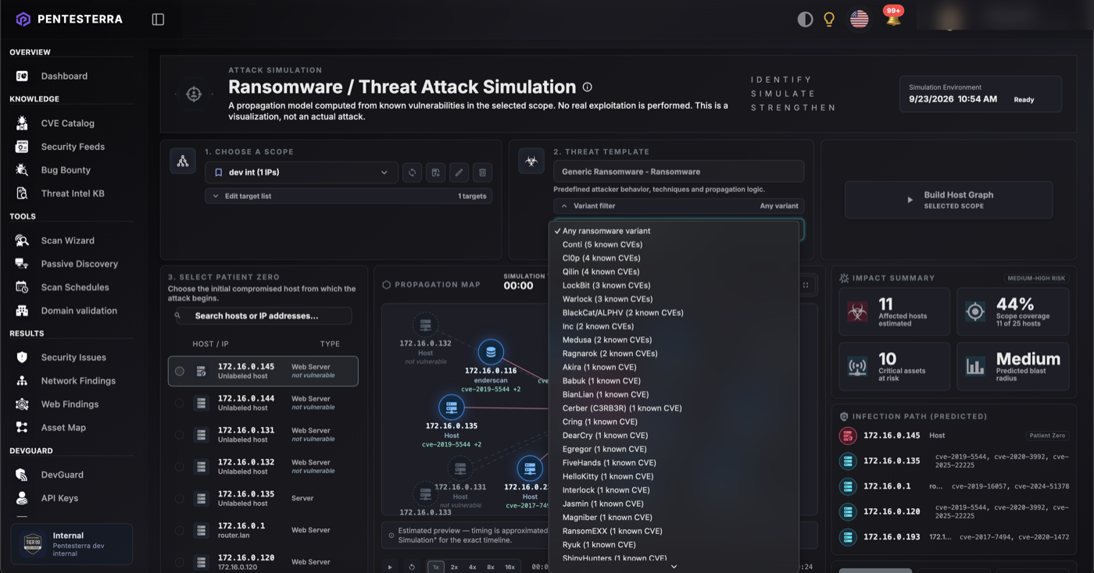Click the Web Findings icon
Image resolution: width=1094 pixels, height=573 pixels.
[22, 404]
